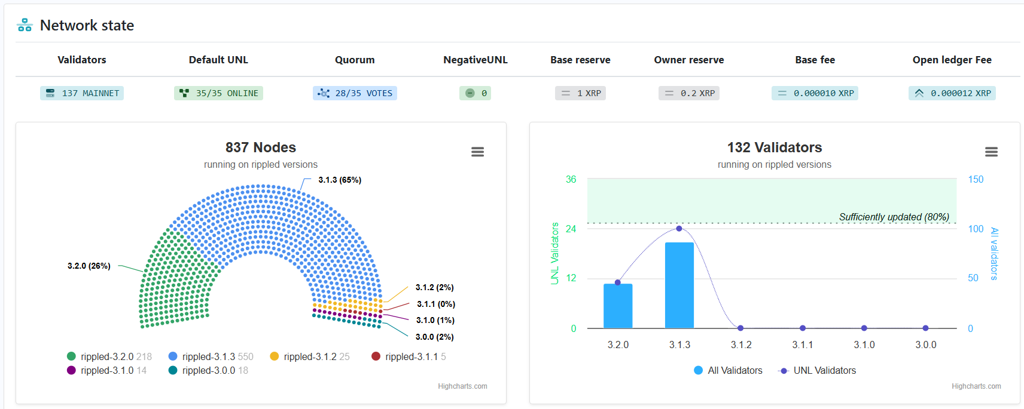Open the 132 Validators chart hamburger menu
Viewport: 1024px width, 409px height.
tap(991, 152)
